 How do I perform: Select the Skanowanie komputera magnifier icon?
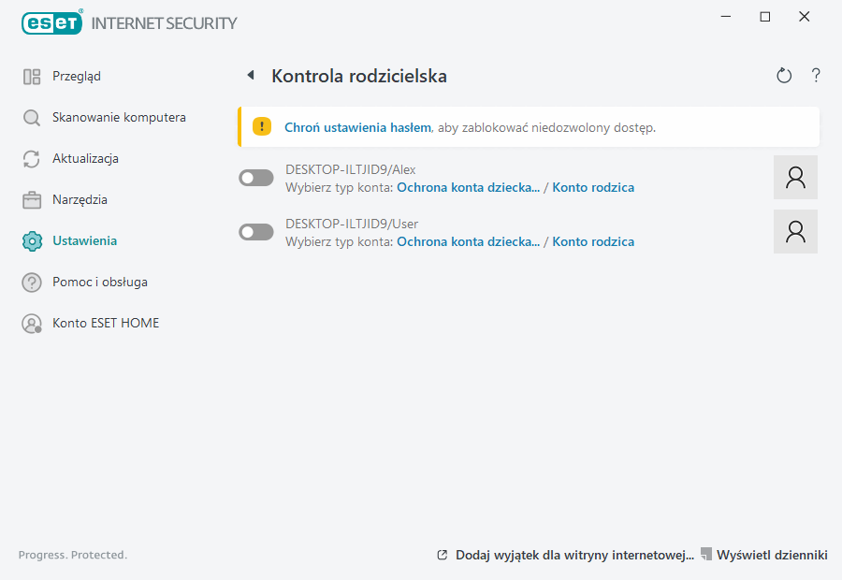point(32,117)
